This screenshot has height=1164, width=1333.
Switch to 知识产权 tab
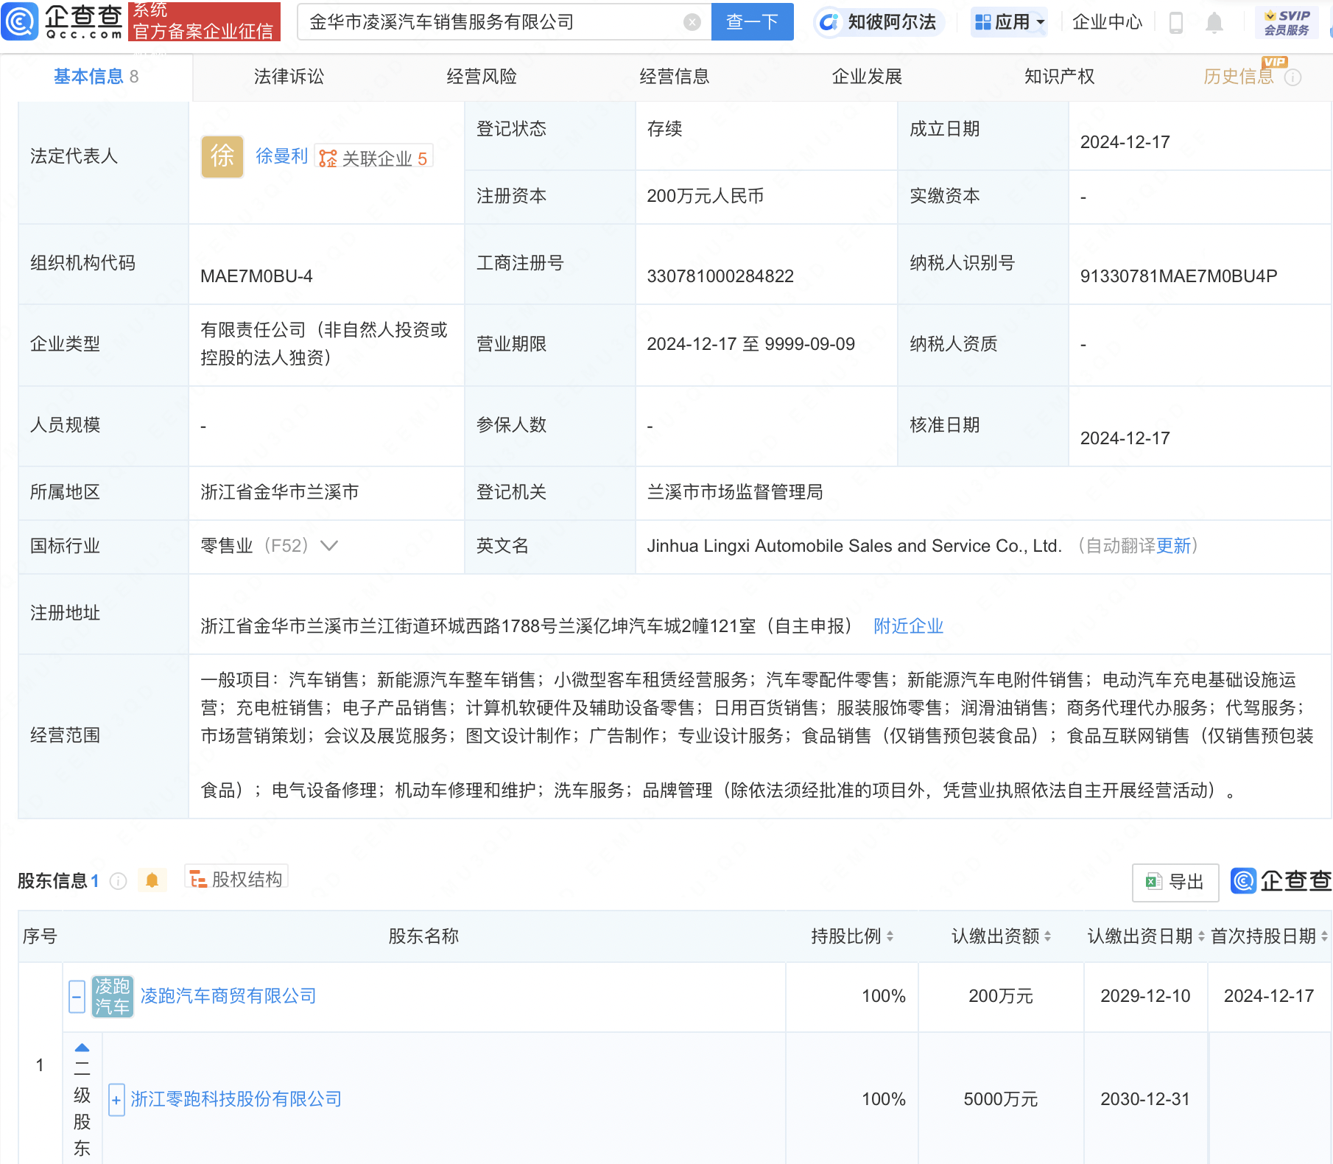coord(1059,77)
